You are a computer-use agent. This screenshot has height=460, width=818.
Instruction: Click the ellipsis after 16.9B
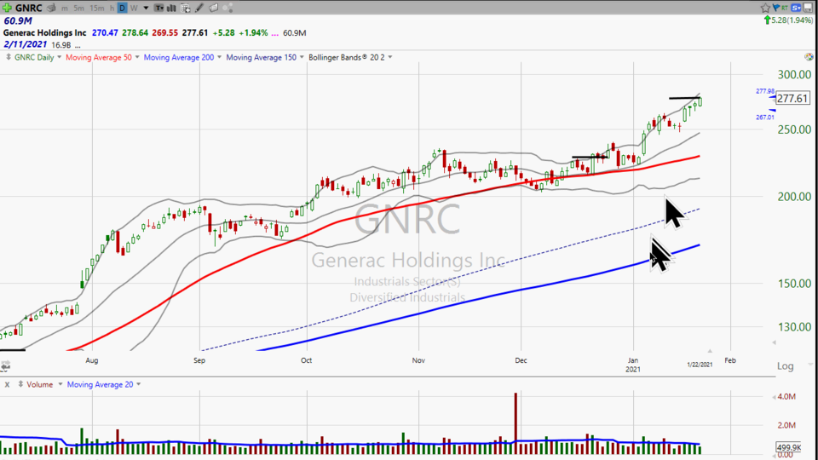point(78,45)
